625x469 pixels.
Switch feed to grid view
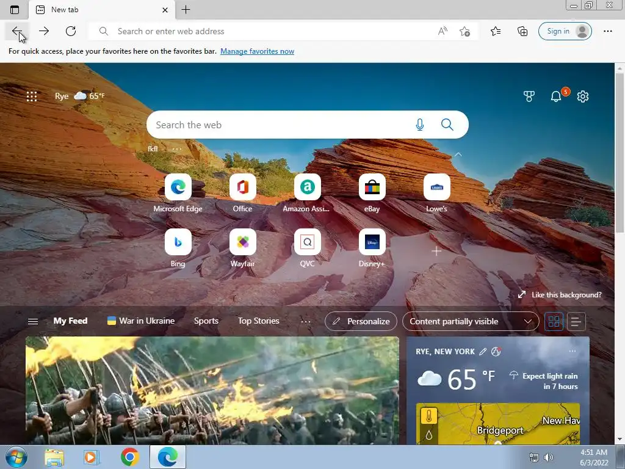point(554,321)
